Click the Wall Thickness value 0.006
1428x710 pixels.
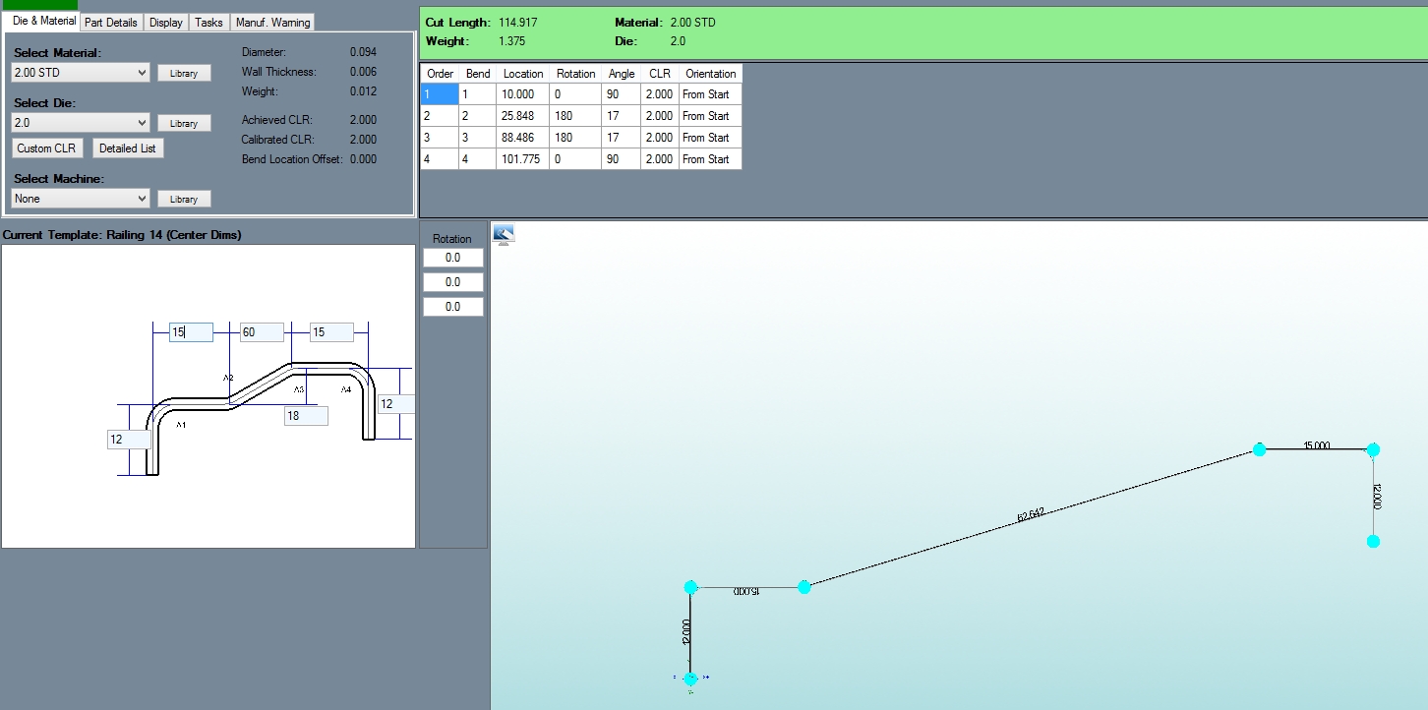click(363, 72)
